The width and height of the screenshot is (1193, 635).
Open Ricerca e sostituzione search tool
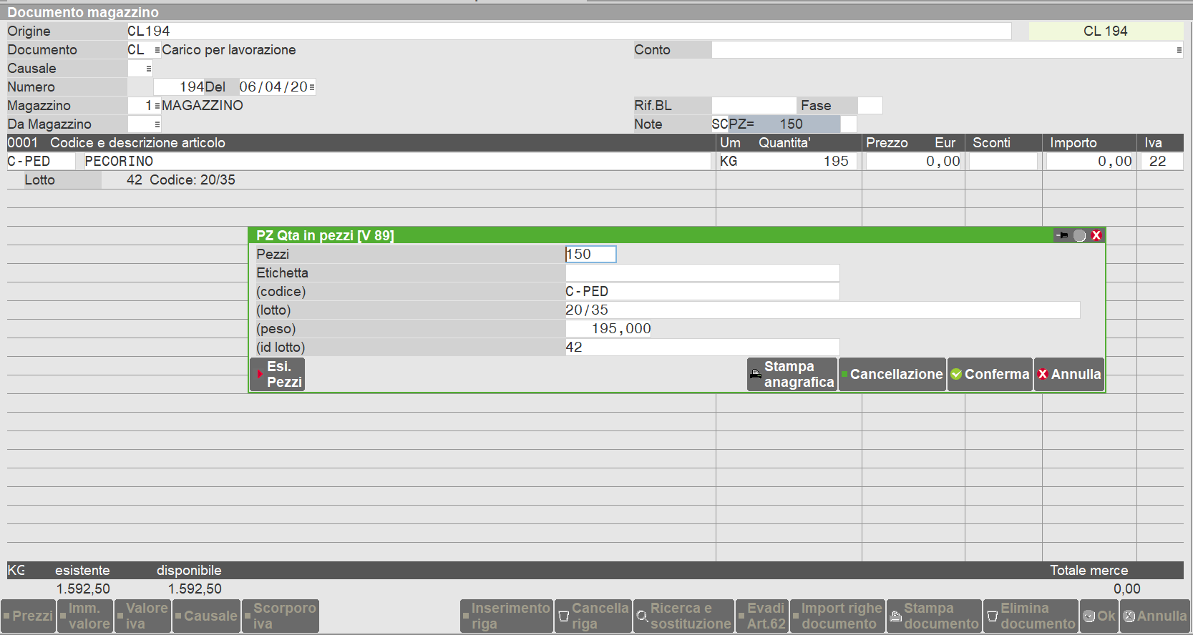(683, 616)
